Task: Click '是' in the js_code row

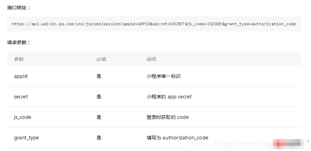Action: click(99, 117)
